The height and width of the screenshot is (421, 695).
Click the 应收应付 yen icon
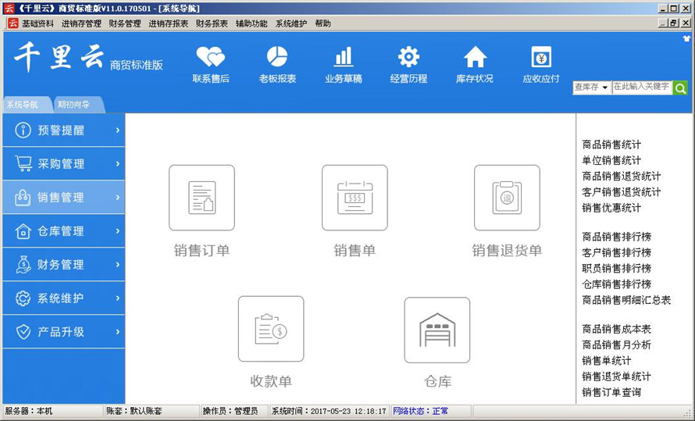541,58
